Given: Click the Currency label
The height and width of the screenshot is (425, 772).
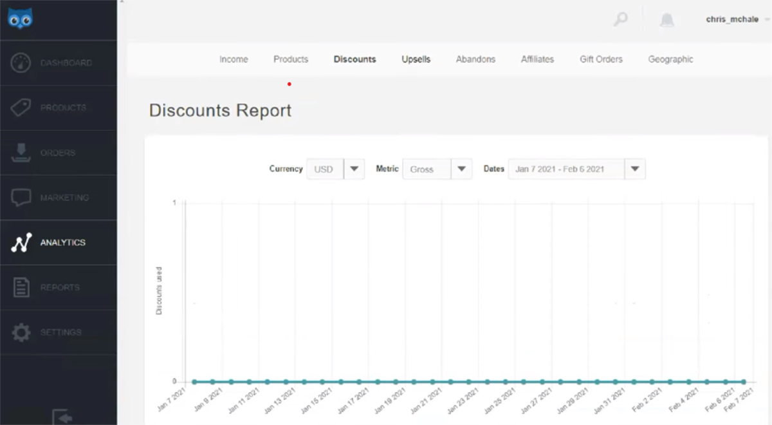Looking at the screenshot, I should 286,169.
